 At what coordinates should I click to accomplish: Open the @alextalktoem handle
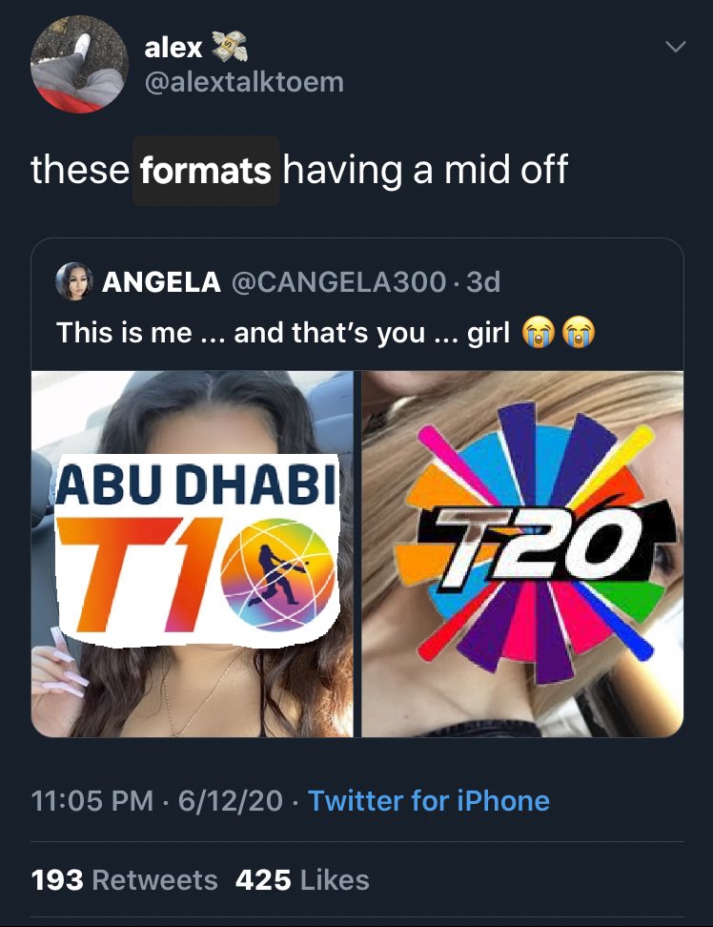tap(244, 82)
